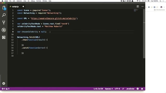
Task: Click '.catch(function(error) {' on line 15
Action: point(34,48)
